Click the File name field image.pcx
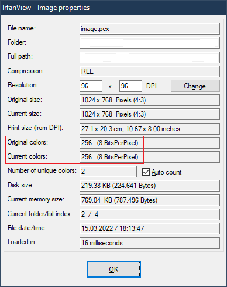Viewport: 227px width, 287px height. click(x=150, y=29)
